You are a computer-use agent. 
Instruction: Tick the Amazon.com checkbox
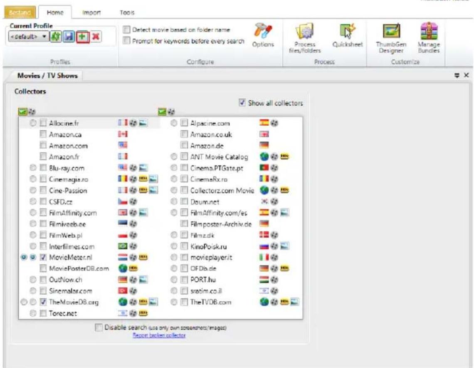[x=43, y=145]
